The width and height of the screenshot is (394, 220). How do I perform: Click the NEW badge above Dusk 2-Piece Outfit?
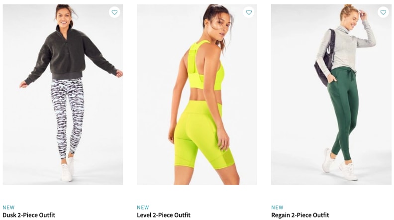(x=8, y=208)
